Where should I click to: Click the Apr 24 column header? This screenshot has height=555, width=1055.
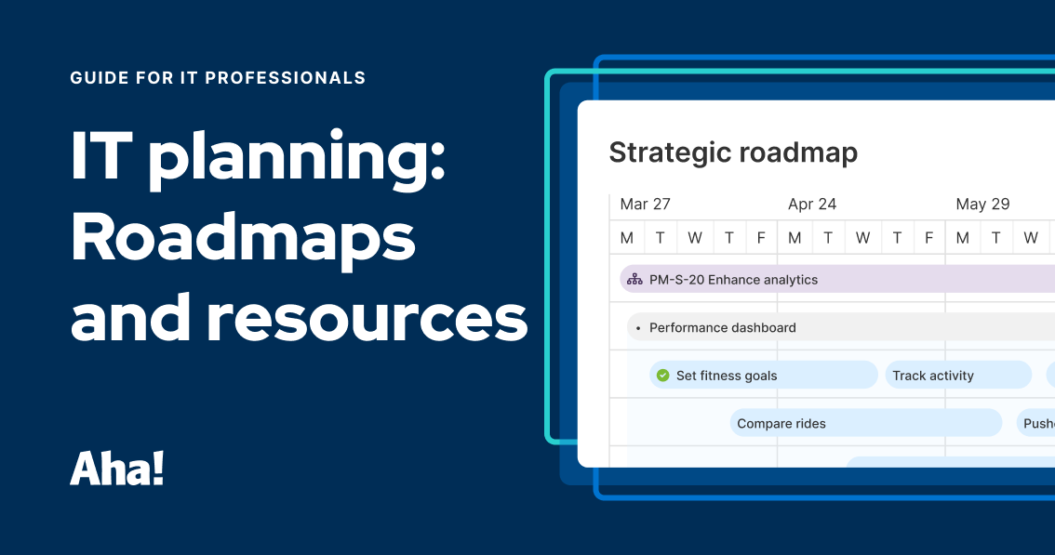[x=811, y=204]
